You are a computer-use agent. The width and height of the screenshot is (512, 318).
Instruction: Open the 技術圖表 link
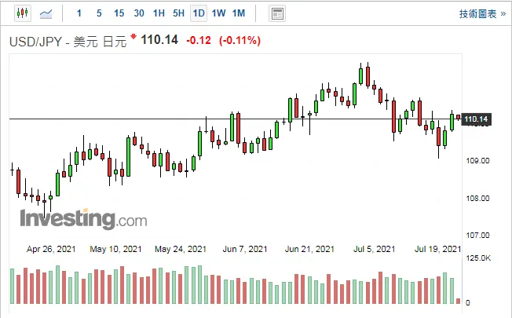click(482, 13)
